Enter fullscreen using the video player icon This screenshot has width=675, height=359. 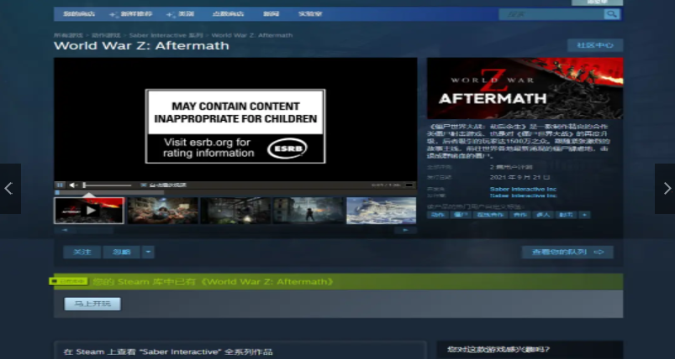(x=409, y=185)
